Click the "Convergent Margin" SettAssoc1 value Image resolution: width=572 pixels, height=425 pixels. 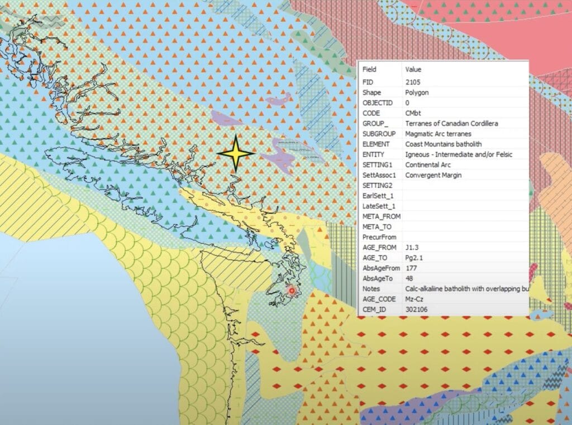tap(433, 175)
